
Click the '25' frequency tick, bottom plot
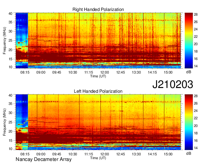11,122
